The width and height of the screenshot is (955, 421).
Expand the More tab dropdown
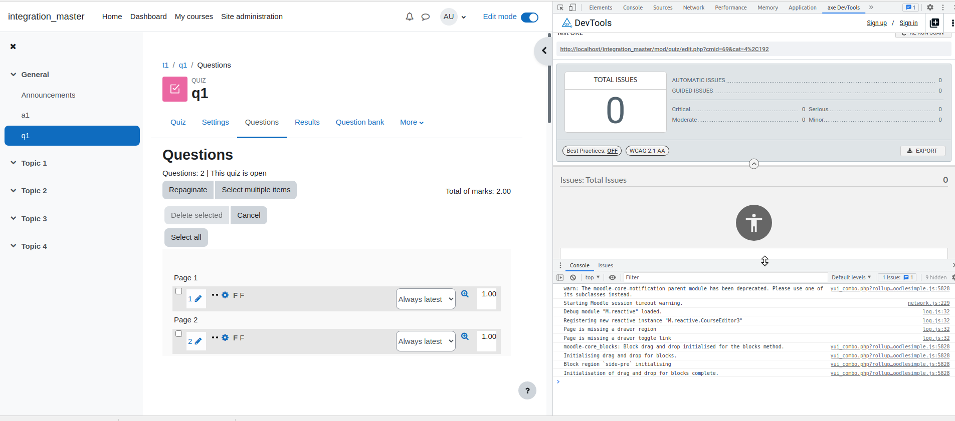click(x=412, y=122)
